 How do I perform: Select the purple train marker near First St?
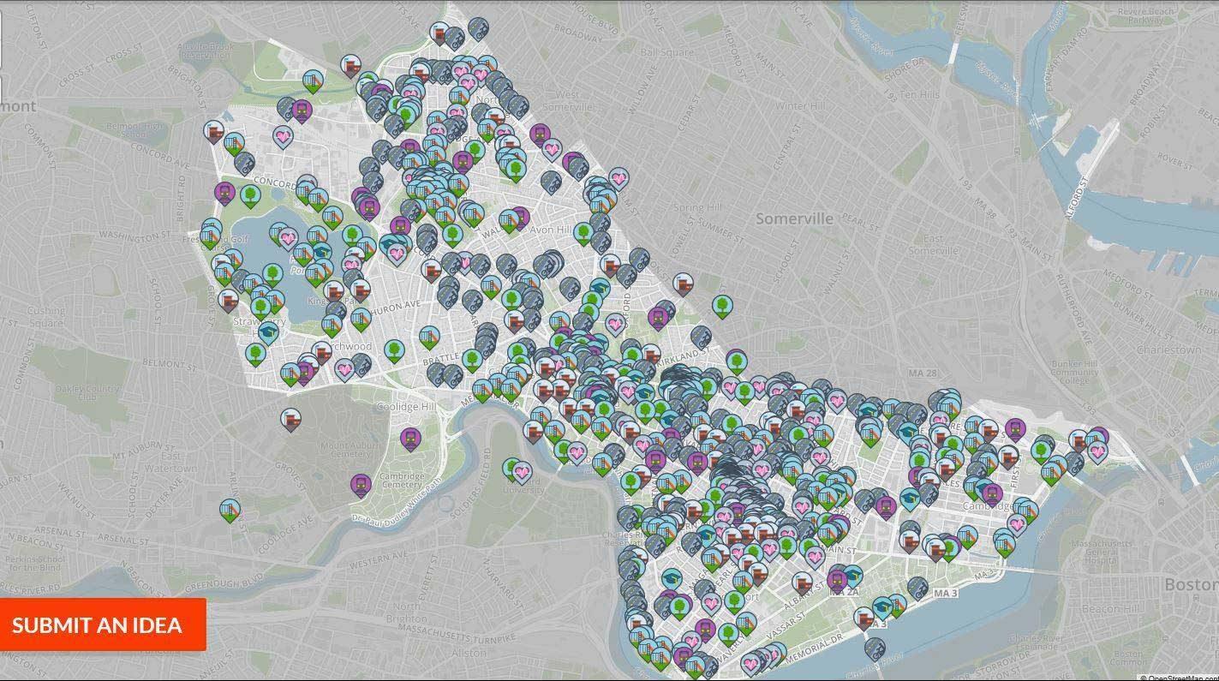(1015, 427)
